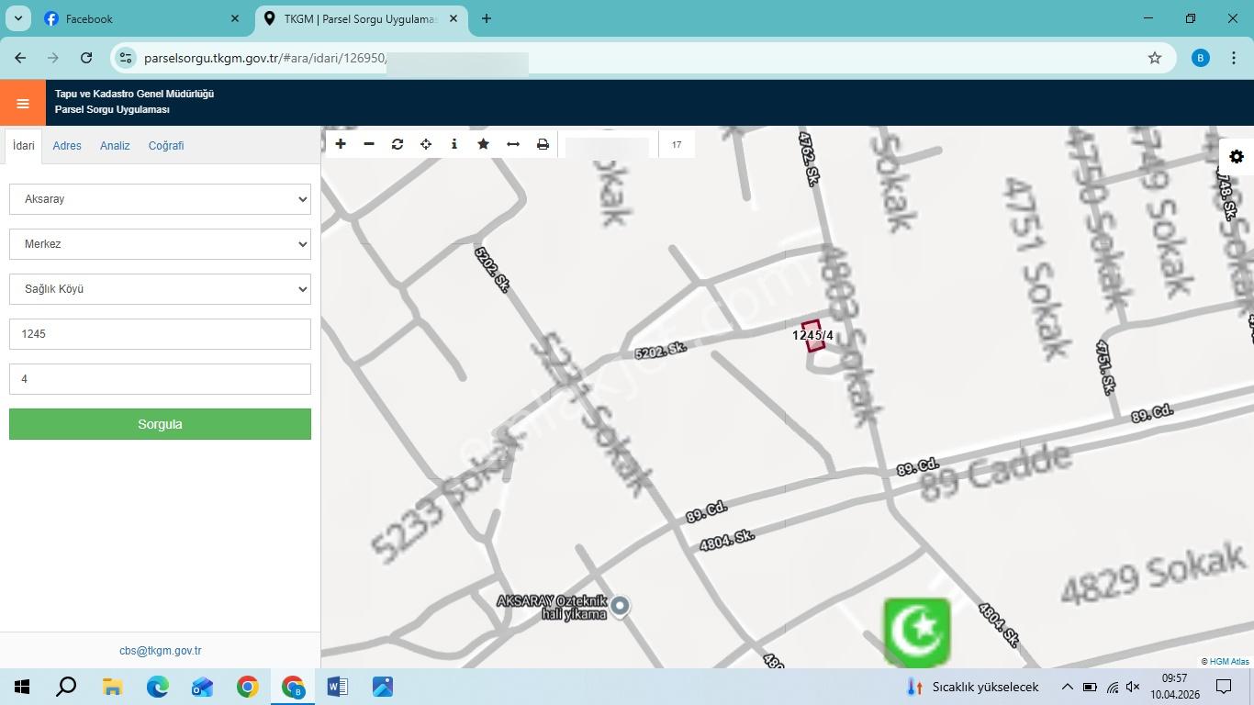Open the tab search dropdown arrow
The width and height of the screenshot is (1254, 705).
pyautogui.click(x=17, y=18)
